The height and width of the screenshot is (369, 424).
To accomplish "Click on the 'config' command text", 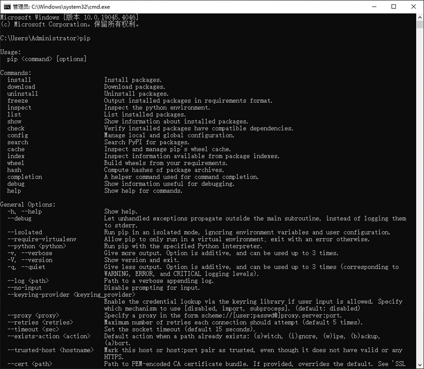I will [x=17, y=135].
